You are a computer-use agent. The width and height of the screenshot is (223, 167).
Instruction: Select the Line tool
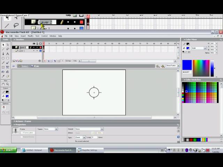tap(3, 49)
